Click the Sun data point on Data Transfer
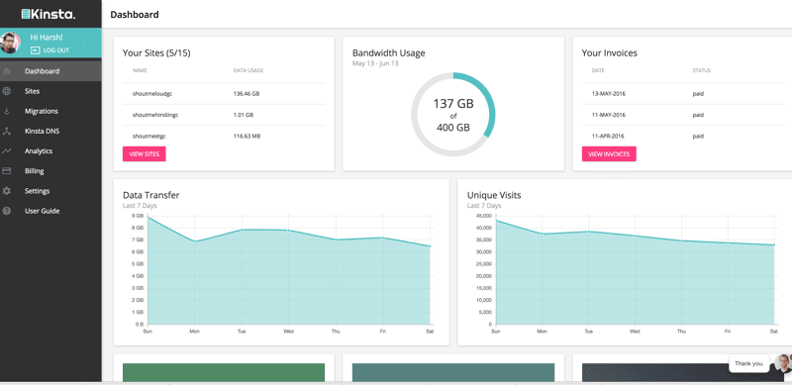Image resolution: width=792 pixels, height=385 pixels. 147,217
